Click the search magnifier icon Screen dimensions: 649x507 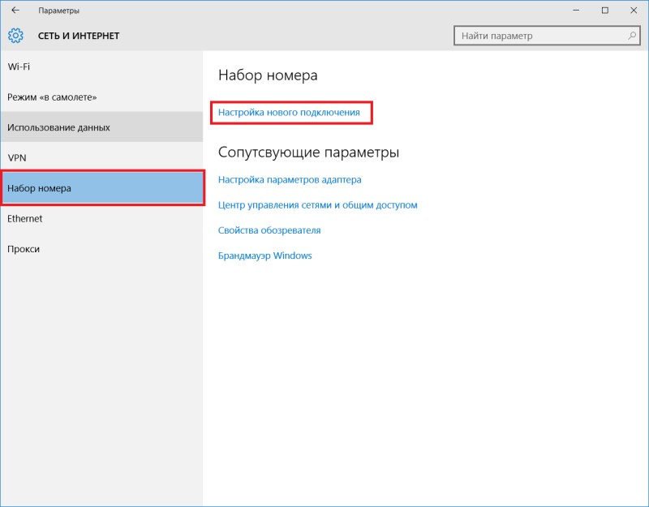pos(632,36)
